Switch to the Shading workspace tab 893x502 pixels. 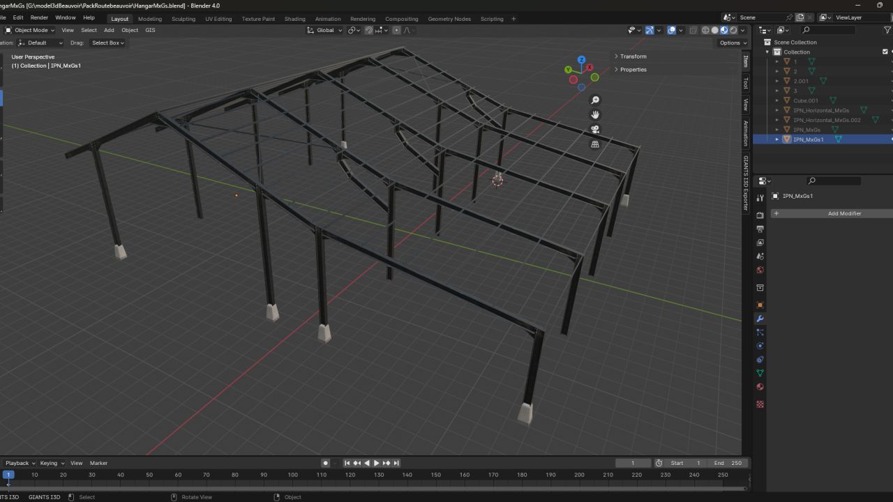294,19
